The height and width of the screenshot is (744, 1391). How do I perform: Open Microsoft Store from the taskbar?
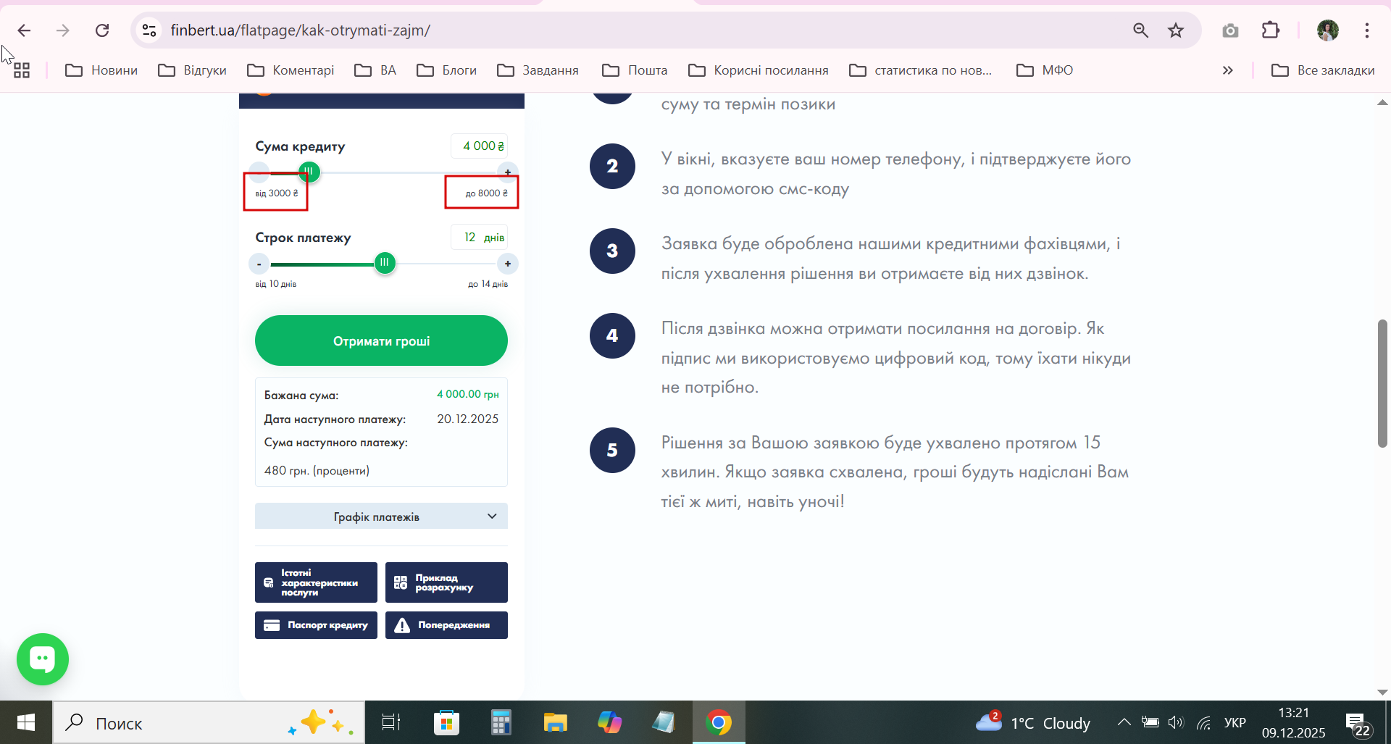pyautogui.click(x=446, y=722)
